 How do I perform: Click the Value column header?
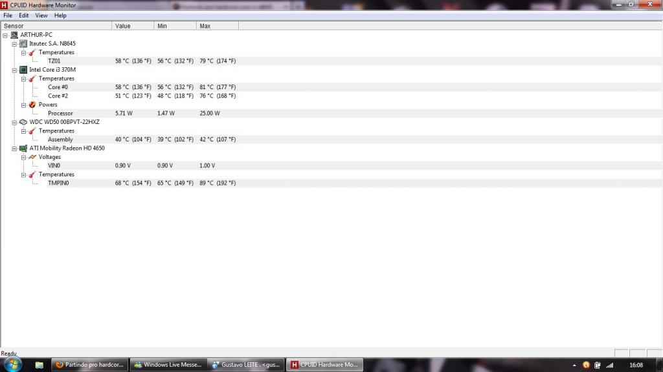(x=133, y=26)
